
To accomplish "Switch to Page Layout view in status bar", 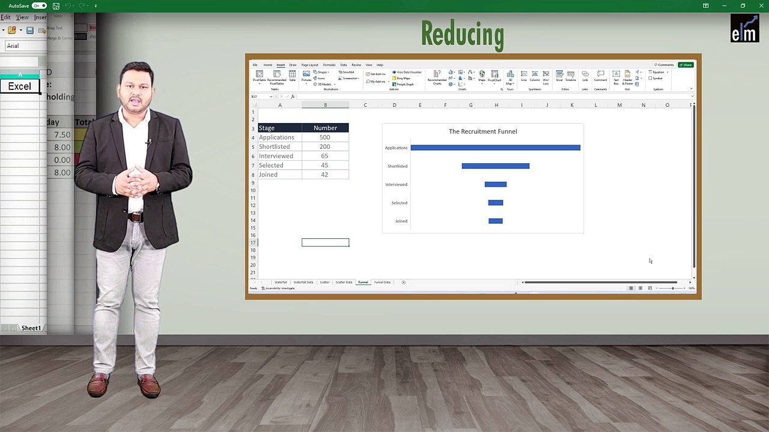I will pos(640,288).
